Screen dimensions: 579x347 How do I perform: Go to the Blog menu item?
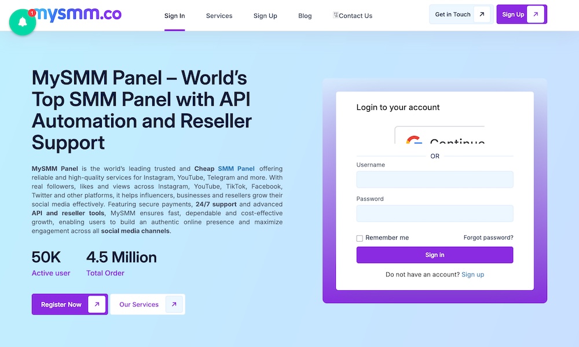305,16
